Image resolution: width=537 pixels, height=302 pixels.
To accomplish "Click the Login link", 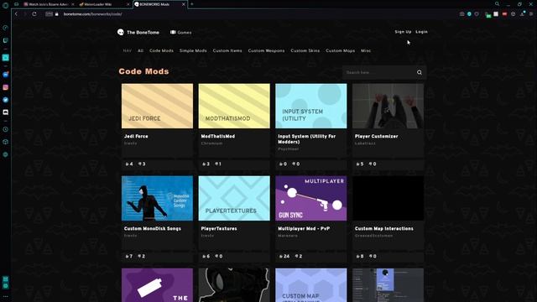I will [421, 32].
